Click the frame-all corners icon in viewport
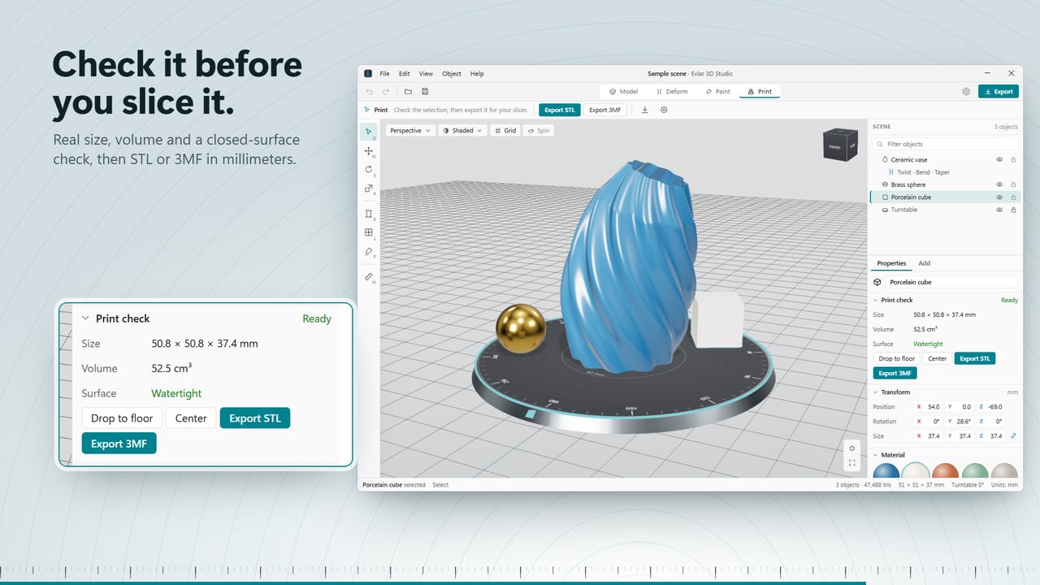The width and height of the screenshot is (1040, 585). (x=851, y=463)
